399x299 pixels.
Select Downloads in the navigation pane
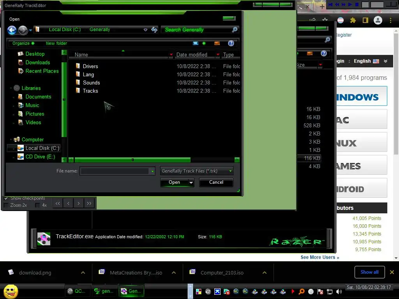38,63
